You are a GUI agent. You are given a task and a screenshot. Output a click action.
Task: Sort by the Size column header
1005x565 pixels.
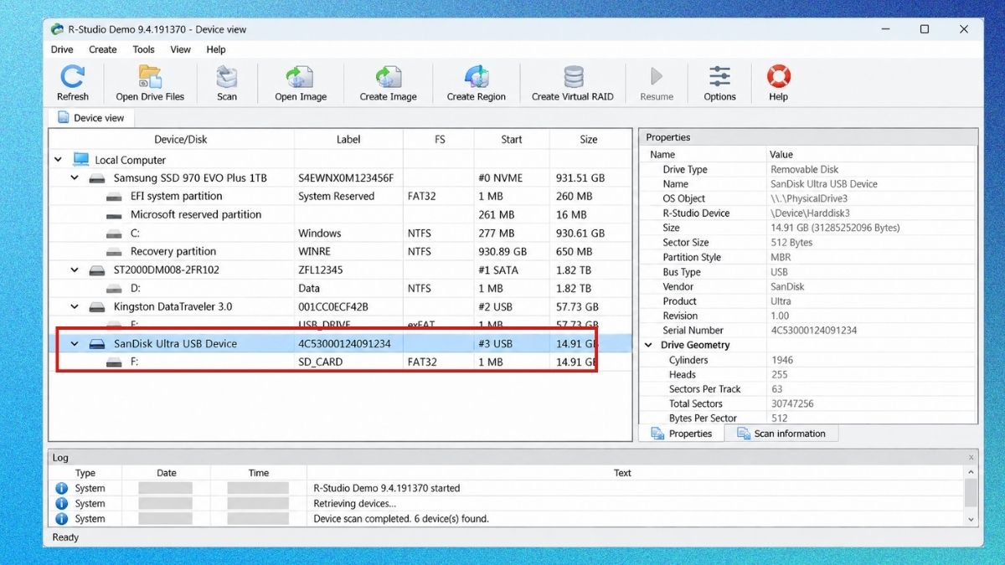coord(589,140)
